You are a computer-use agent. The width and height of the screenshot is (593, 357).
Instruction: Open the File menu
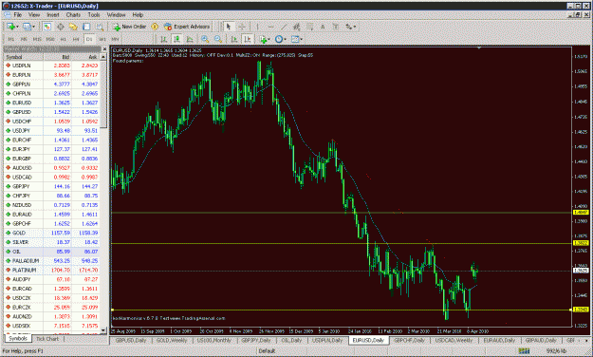(17, 15)
